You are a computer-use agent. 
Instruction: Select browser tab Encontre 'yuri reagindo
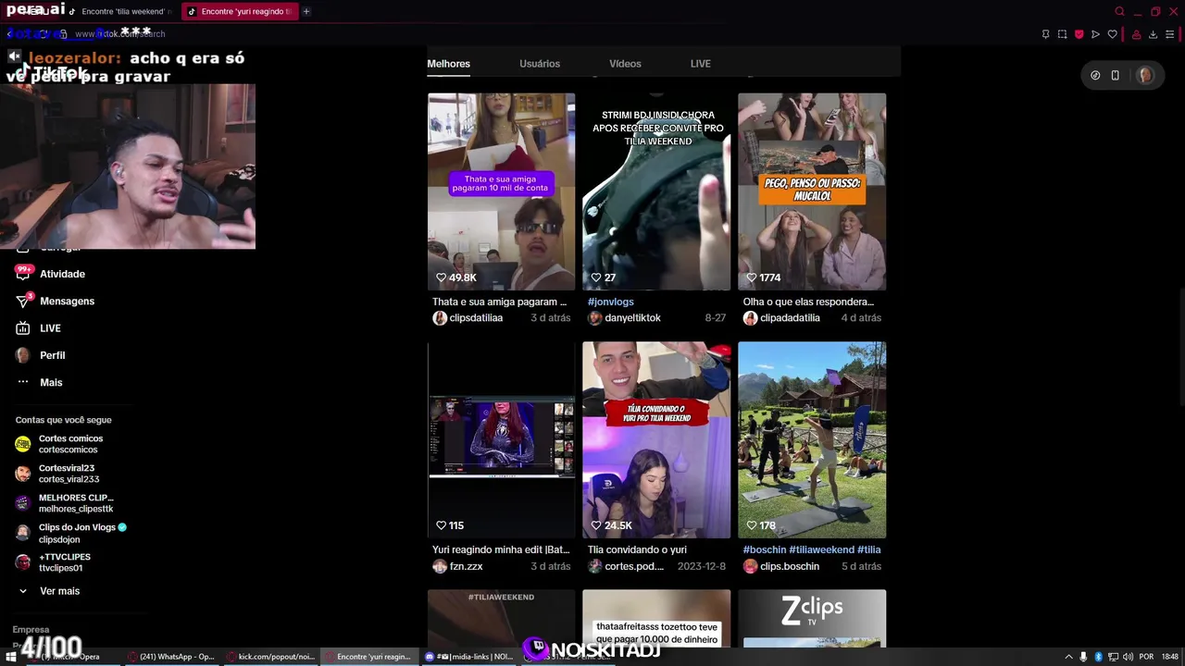239,12
